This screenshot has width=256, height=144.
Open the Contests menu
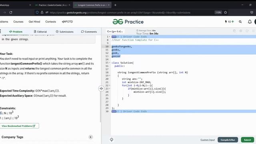point(51,22)
